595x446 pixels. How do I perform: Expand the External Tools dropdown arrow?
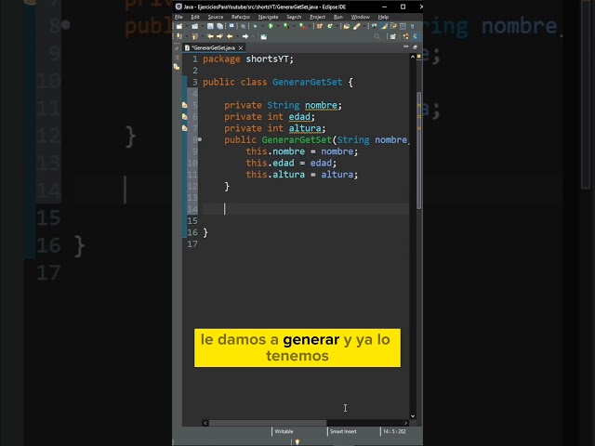coord(310,26)
